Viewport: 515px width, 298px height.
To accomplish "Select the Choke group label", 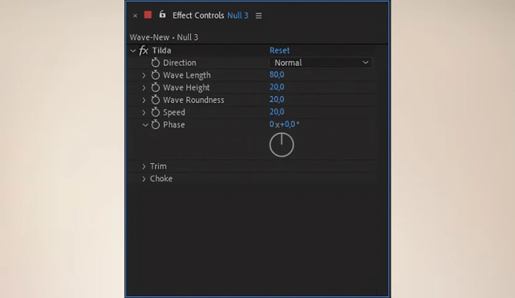I will point(161,179).
